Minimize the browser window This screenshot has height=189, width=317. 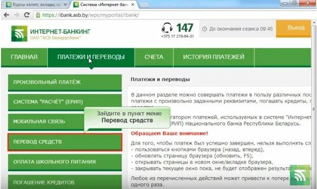click(x=285, y=3)
